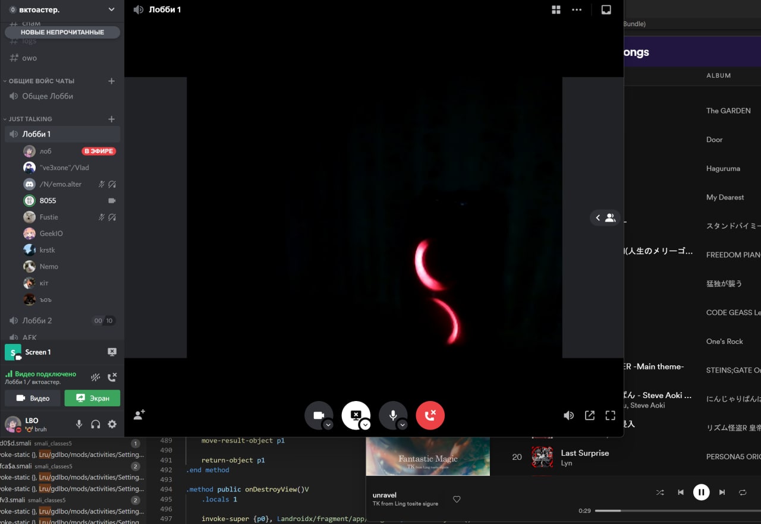
Task: Click Haguruma album in Spotify list
Action: 723,168
